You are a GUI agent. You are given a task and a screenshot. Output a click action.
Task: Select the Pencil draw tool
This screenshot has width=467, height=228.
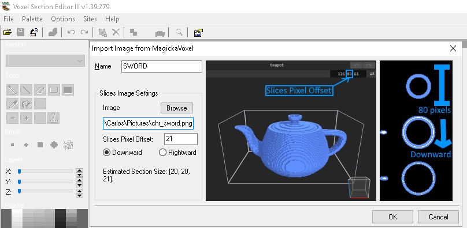(12, 90)
